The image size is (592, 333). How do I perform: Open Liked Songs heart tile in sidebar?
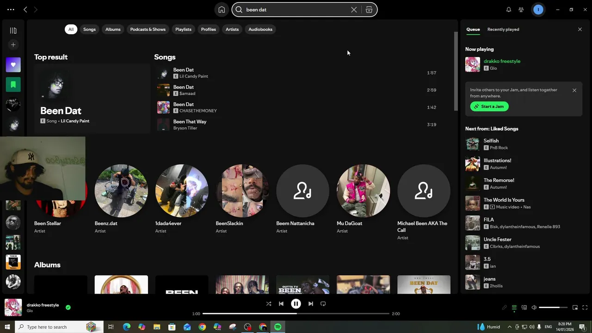point(13,65)
